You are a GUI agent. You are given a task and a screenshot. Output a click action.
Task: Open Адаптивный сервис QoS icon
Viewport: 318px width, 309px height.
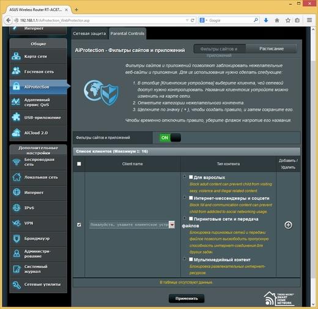point(16,102)
